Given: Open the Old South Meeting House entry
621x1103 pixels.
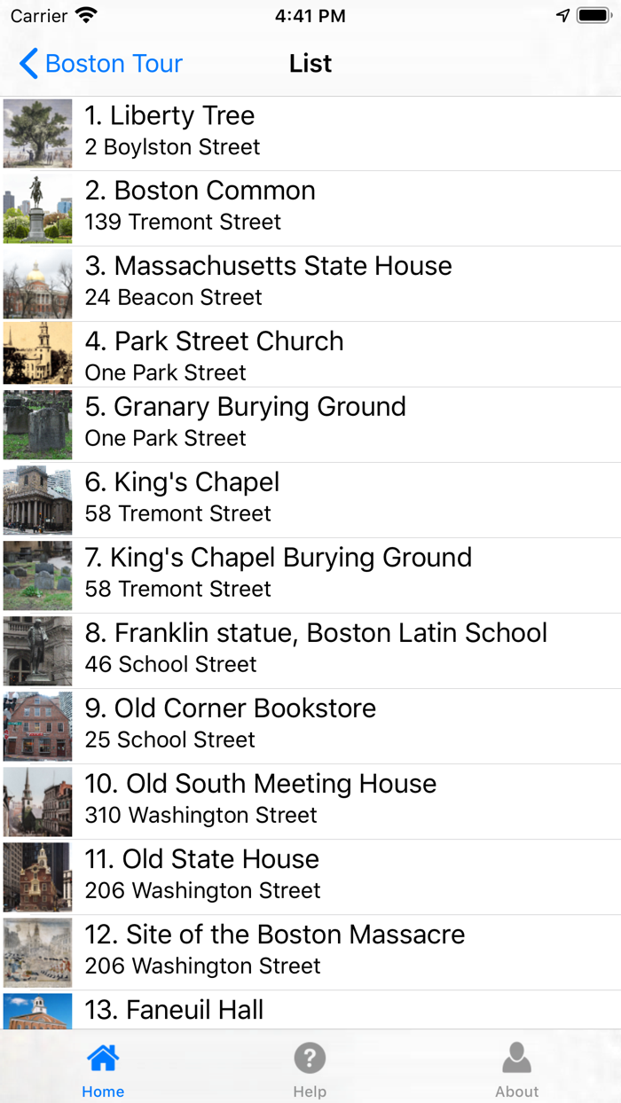Looking at the screenshot, I should (310, 801).
